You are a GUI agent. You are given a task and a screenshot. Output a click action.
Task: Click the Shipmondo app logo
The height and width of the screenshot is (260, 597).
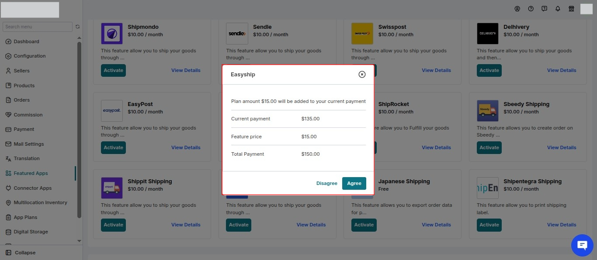[112, 34]
